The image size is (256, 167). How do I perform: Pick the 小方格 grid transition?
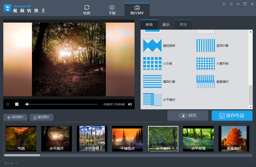(152, 64)
